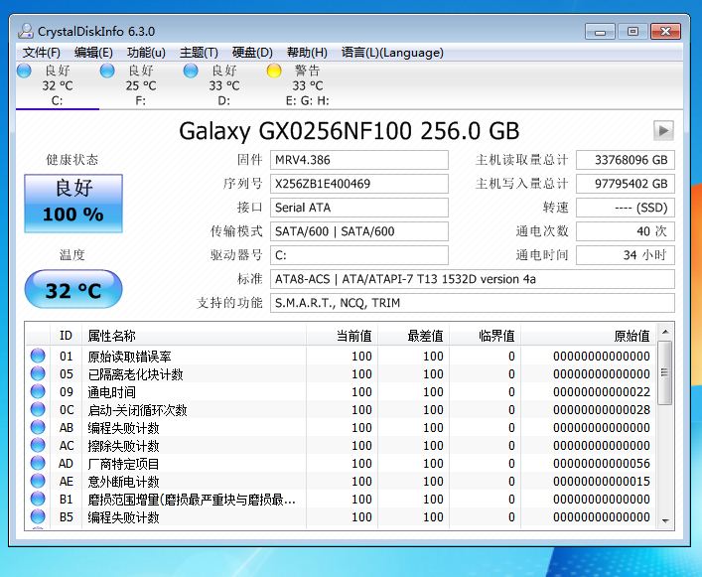Click status orb of attribute 01 row
Screen dimensions: 702x577
(x=38, y=356)
